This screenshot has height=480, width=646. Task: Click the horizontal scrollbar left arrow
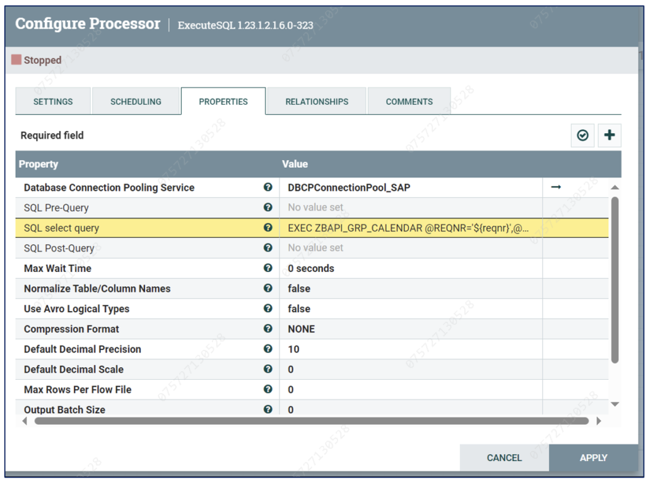point(25,421)
